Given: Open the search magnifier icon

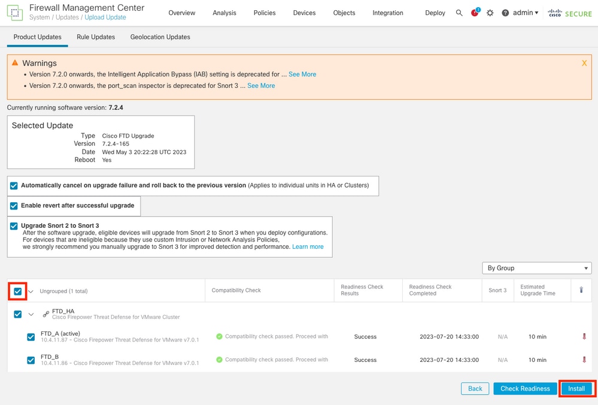Looking at the screenshot, I should (459, 13).
